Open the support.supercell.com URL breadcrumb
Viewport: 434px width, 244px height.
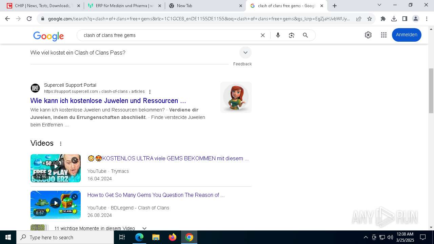tap(94, 91)
